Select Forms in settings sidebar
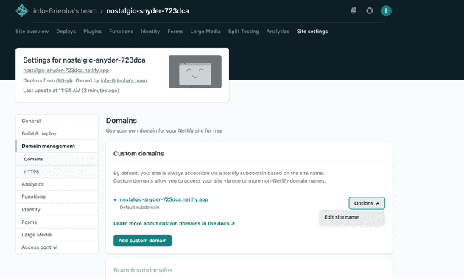 pyautogui.click(x=57, y=222)
